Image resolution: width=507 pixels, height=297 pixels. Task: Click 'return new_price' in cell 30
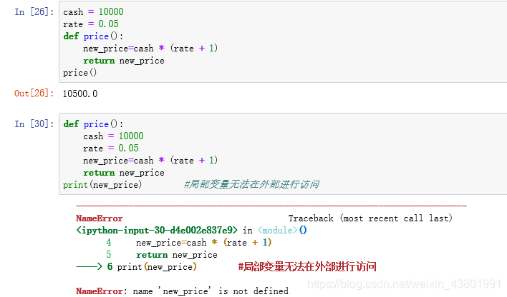tap(123, 173)
